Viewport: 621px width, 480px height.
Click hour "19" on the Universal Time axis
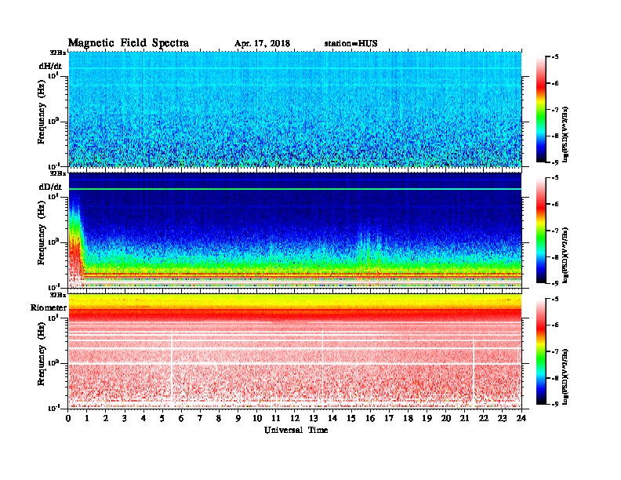427,419
